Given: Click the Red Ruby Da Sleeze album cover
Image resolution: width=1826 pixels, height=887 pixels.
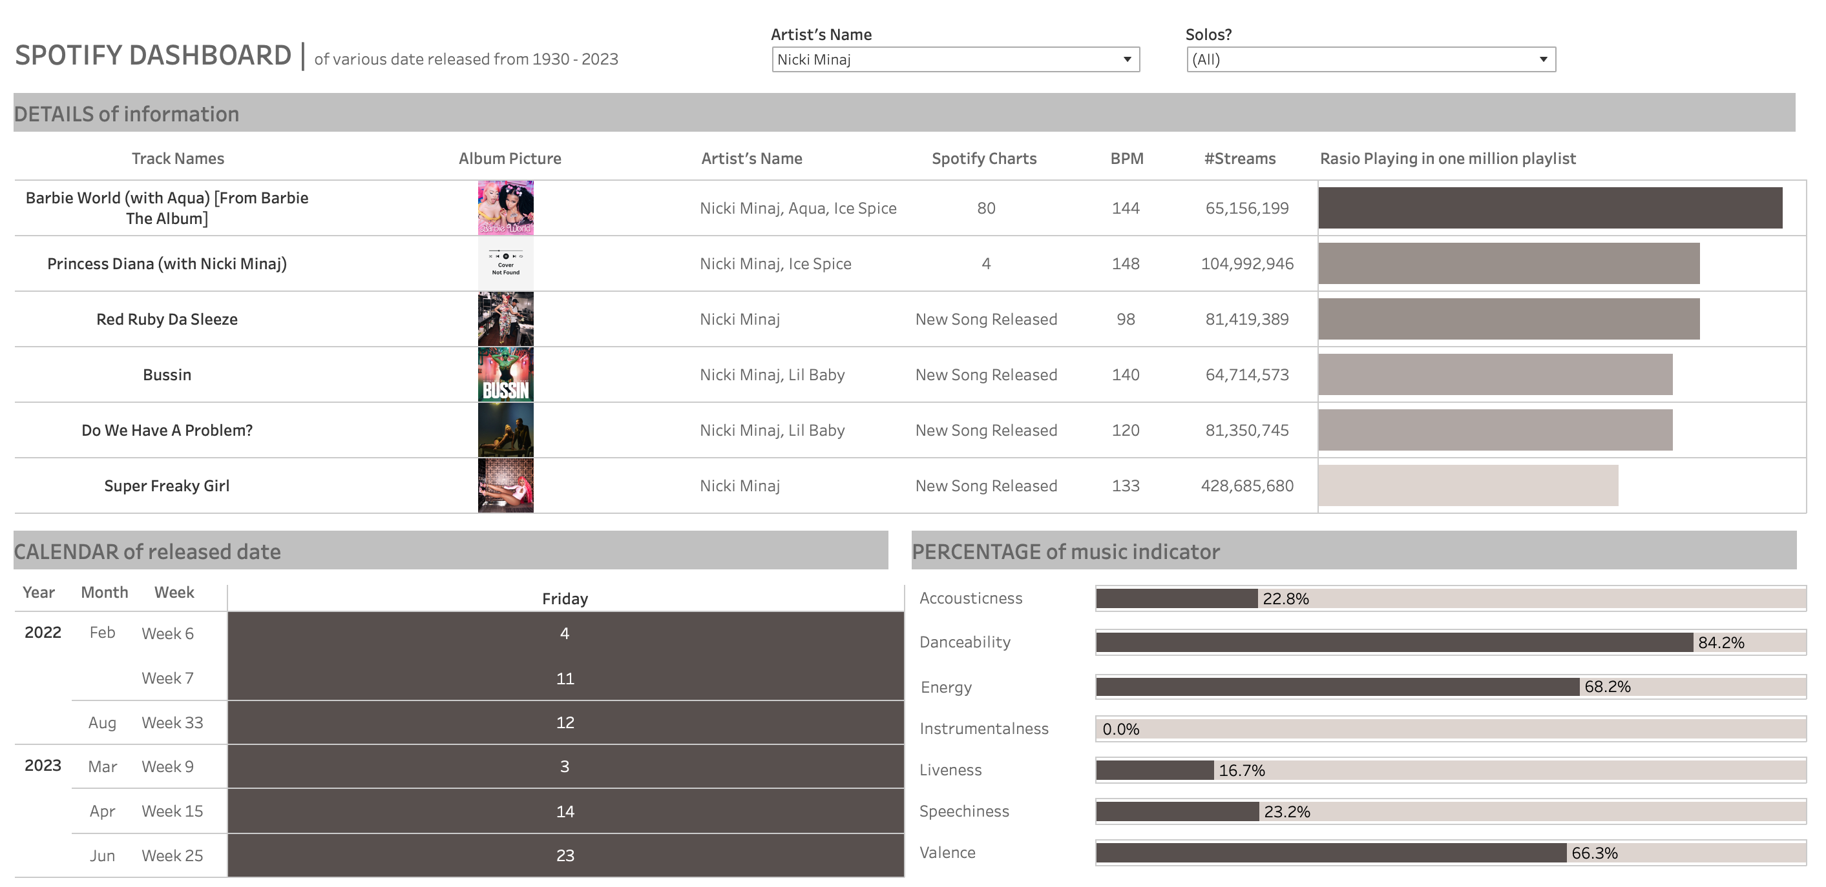Looking at the screenshot, I should pyautogui.click(x=505, y=319).
